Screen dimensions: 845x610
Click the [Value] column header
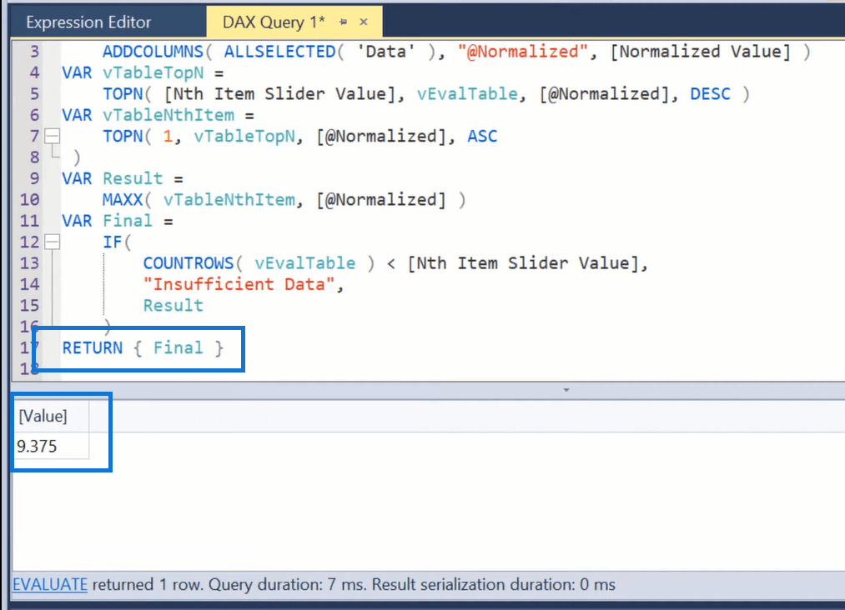click(x=43, y=416)
